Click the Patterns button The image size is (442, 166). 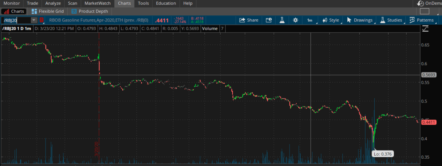click(x=421, y=20)
